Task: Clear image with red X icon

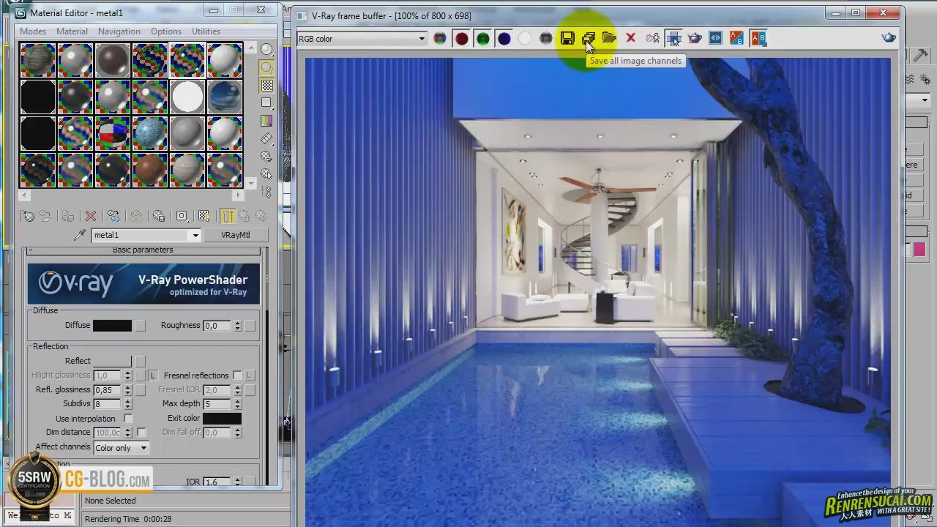Action: [x=630, y=38]
